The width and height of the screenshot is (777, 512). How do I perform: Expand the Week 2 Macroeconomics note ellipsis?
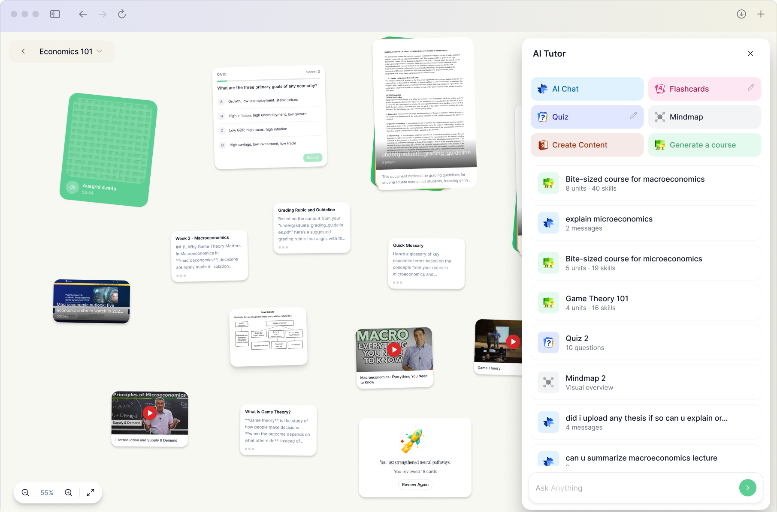click(x=181, y=275)
